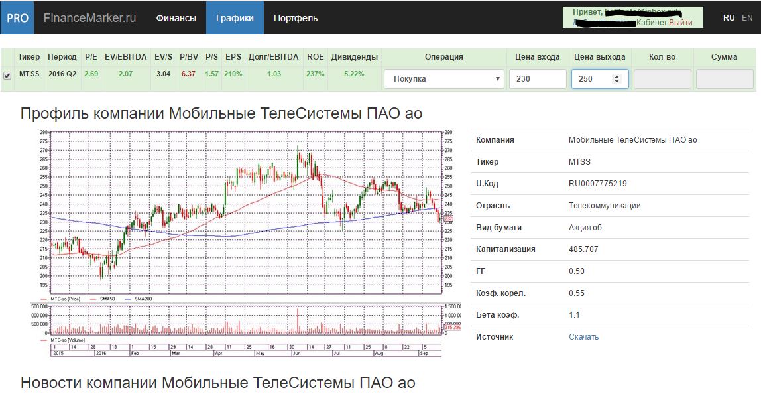The image size is (761, 398).
Task: Click the Долг/EBITDA column header
Action: pos(274,57)
